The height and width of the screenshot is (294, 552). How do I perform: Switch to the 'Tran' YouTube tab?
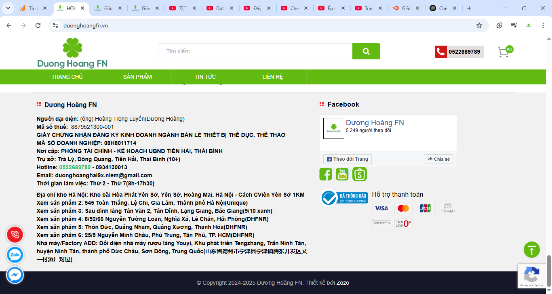[368, 8]
